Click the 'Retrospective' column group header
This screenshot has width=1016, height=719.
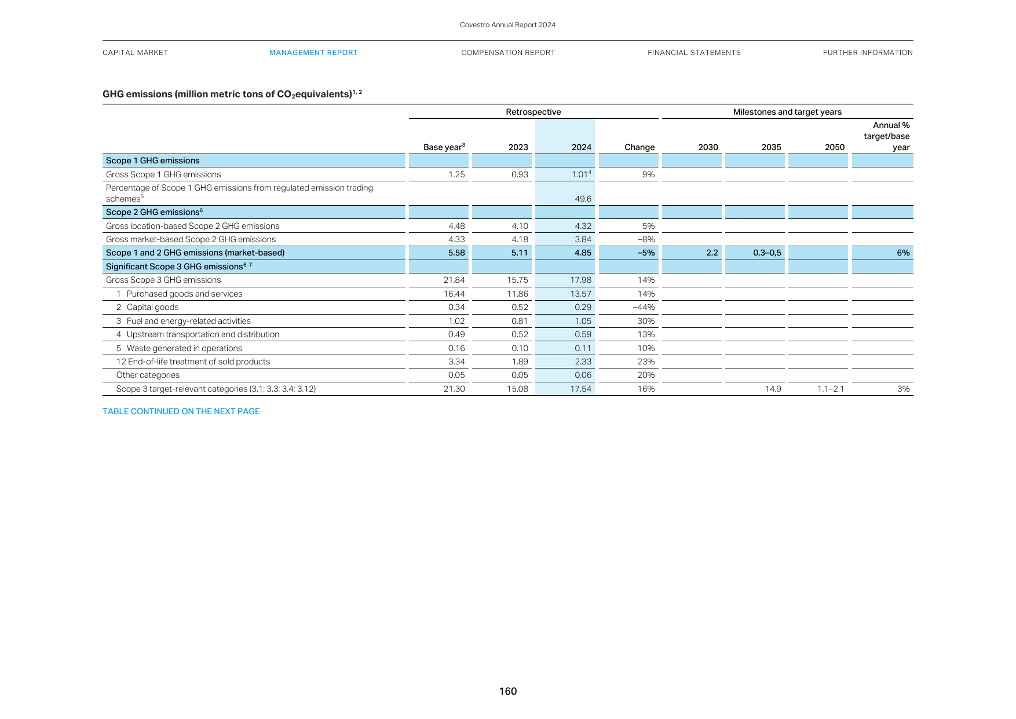[x=533, y=112]
